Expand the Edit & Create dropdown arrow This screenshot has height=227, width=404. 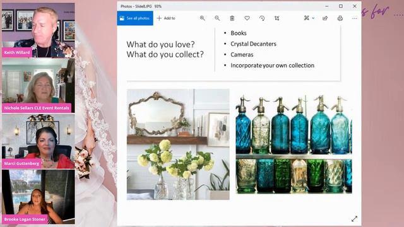coord(313,18)
